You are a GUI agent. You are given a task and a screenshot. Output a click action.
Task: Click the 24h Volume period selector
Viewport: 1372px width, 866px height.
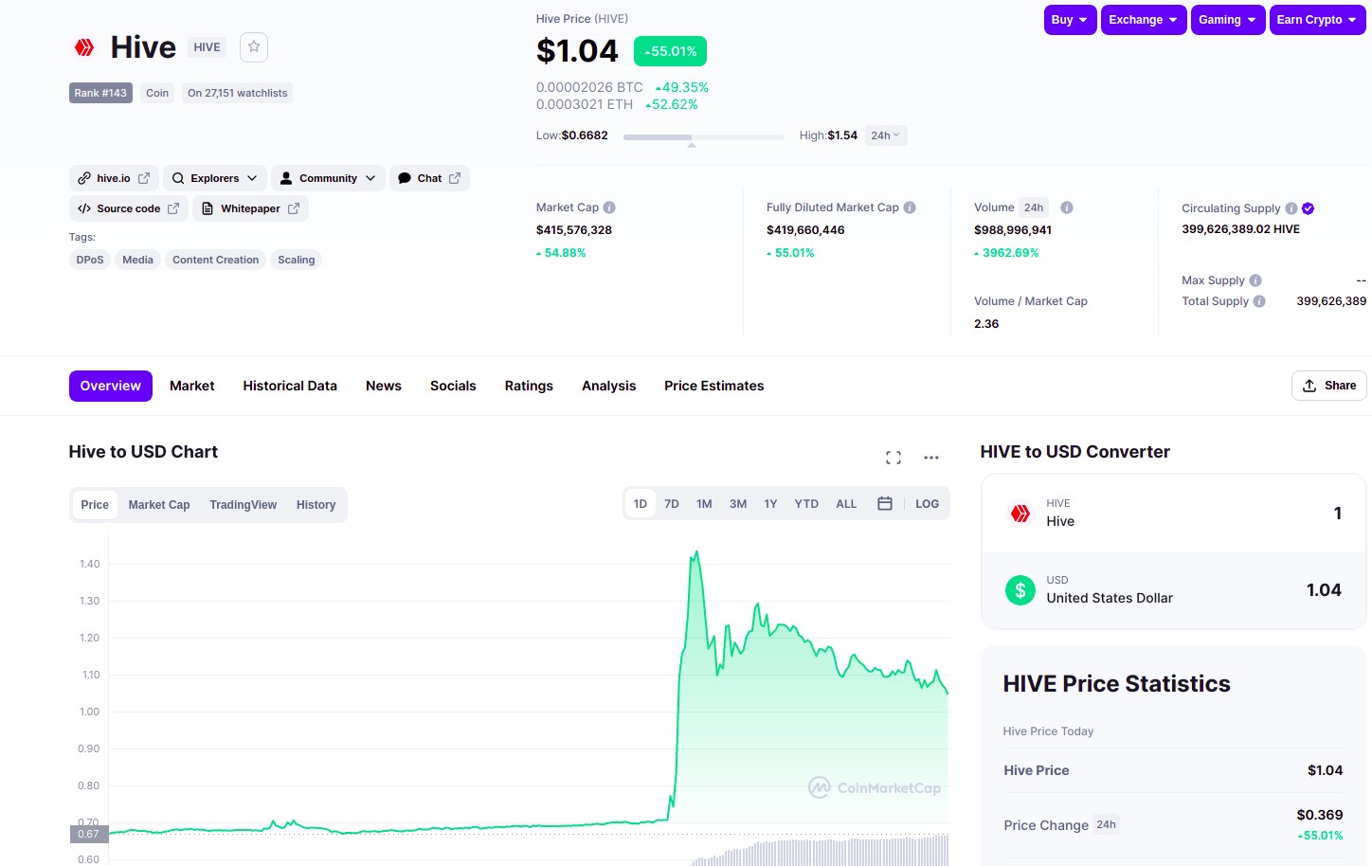pyautogui.click(x=1034, y=207)
